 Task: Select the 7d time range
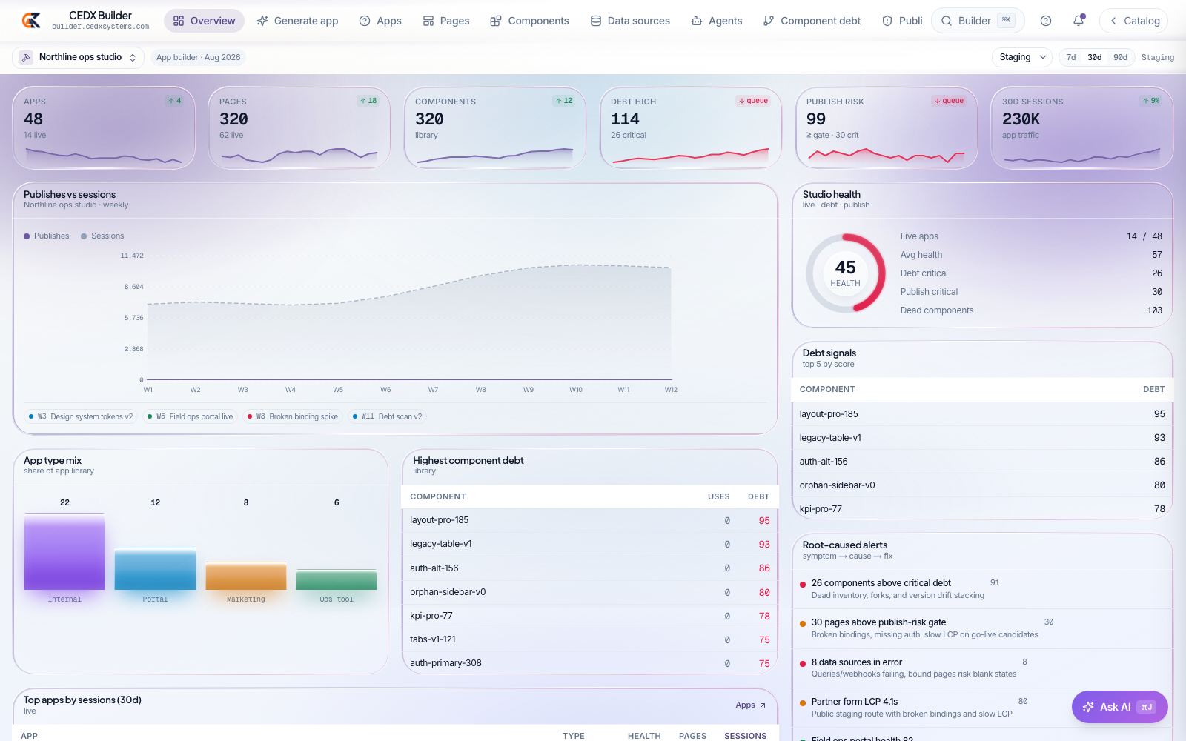(x=1071, y=57)
